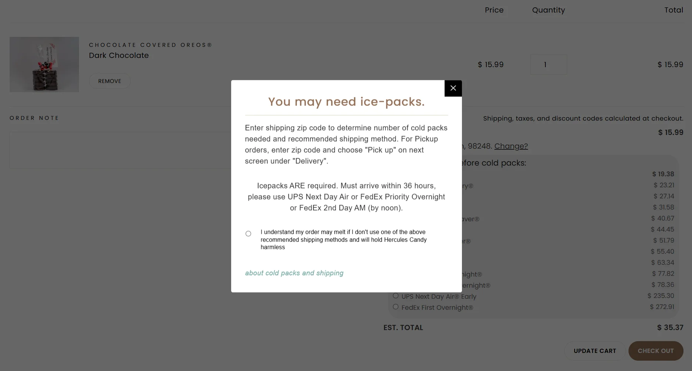Click the 'You may need ice-packs.' heading
This screenshot has width=692, height=371.
[346, 101]
